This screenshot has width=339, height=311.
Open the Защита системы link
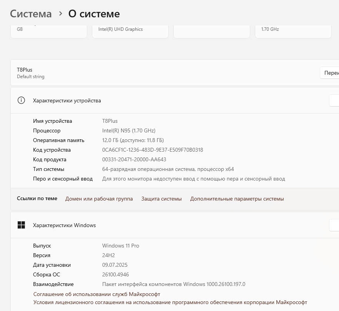[x=161, y=199]
